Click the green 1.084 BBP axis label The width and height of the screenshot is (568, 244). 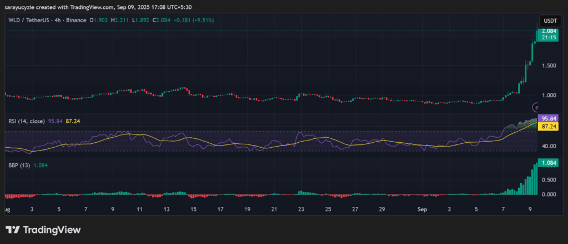tap(549, 163)
